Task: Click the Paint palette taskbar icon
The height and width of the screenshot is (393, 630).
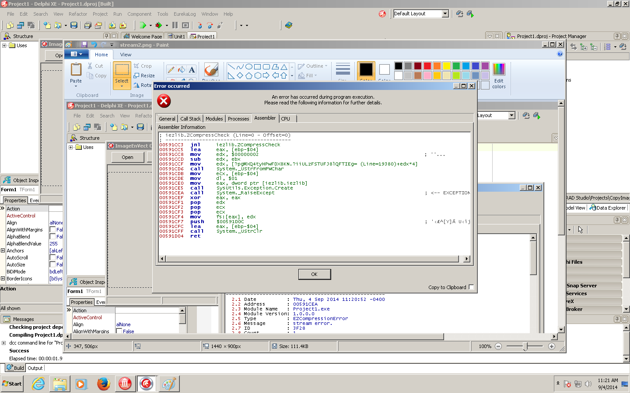Action: tap(168, 384)
